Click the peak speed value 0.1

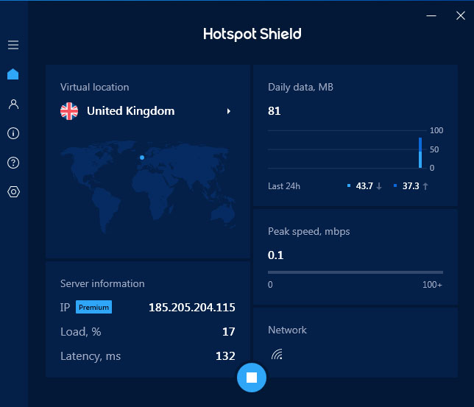click(x=275, y=255)
